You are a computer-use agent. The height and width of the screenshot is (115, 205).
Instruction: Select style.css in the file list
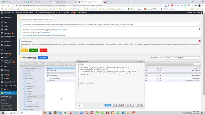52,81
